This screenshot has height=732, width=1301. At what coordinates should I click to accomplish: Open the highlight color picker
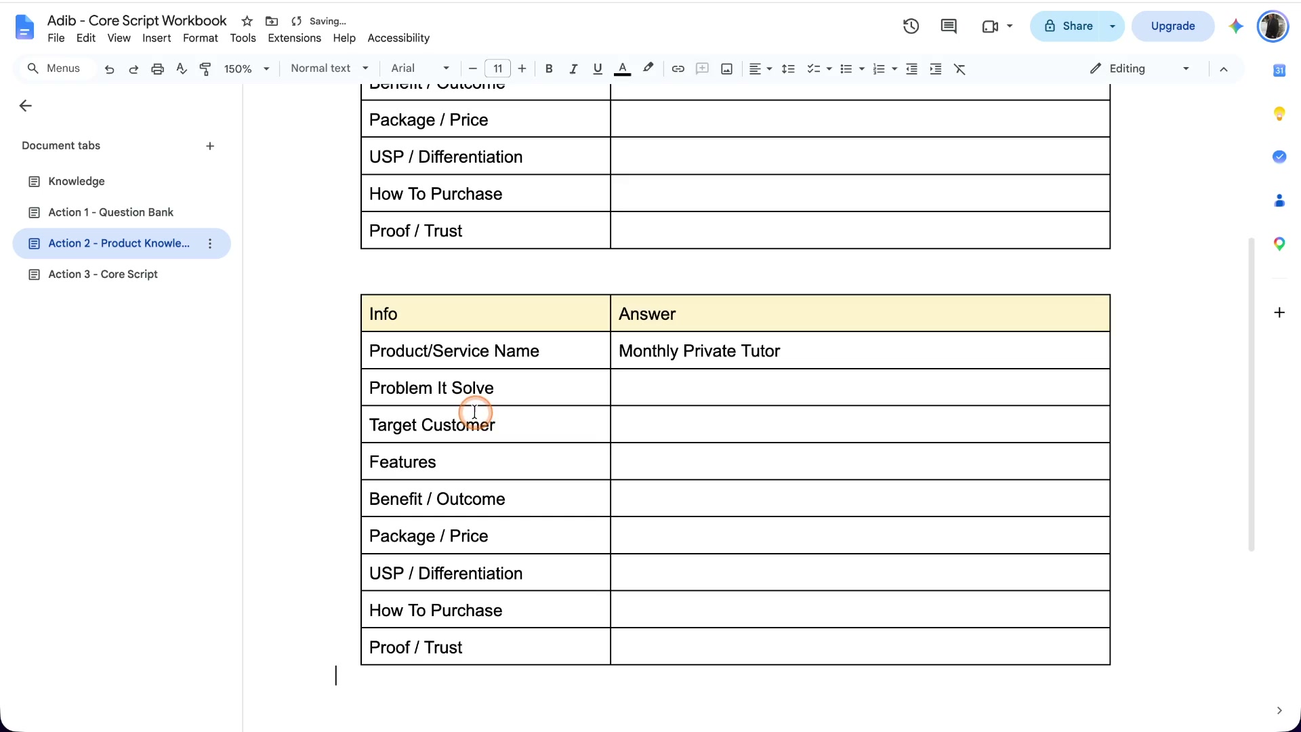click(x=648, y=68)
